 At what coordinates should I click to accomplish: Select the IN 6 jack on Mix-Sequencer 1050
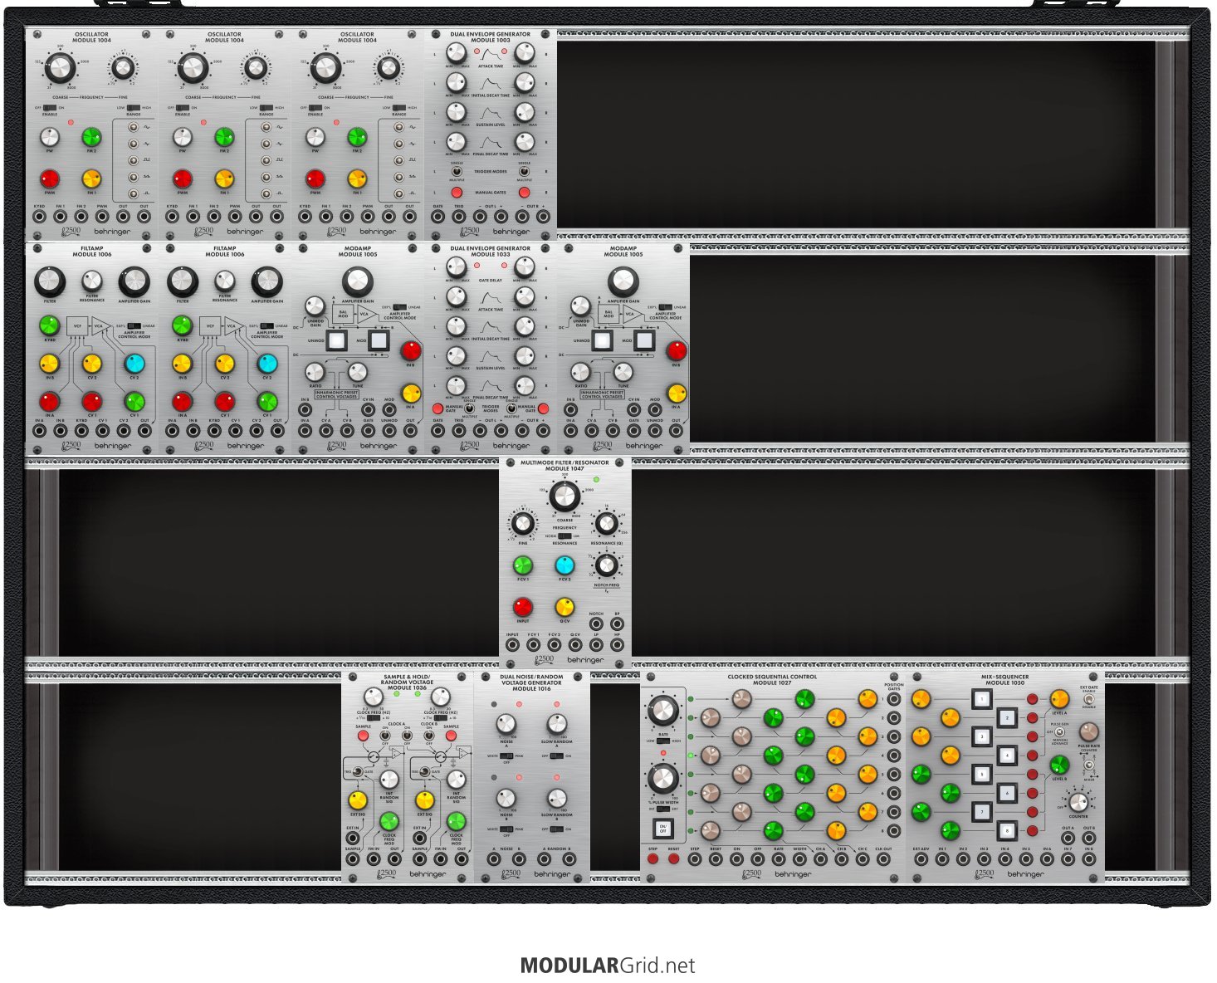click(x=1046, y=859)
